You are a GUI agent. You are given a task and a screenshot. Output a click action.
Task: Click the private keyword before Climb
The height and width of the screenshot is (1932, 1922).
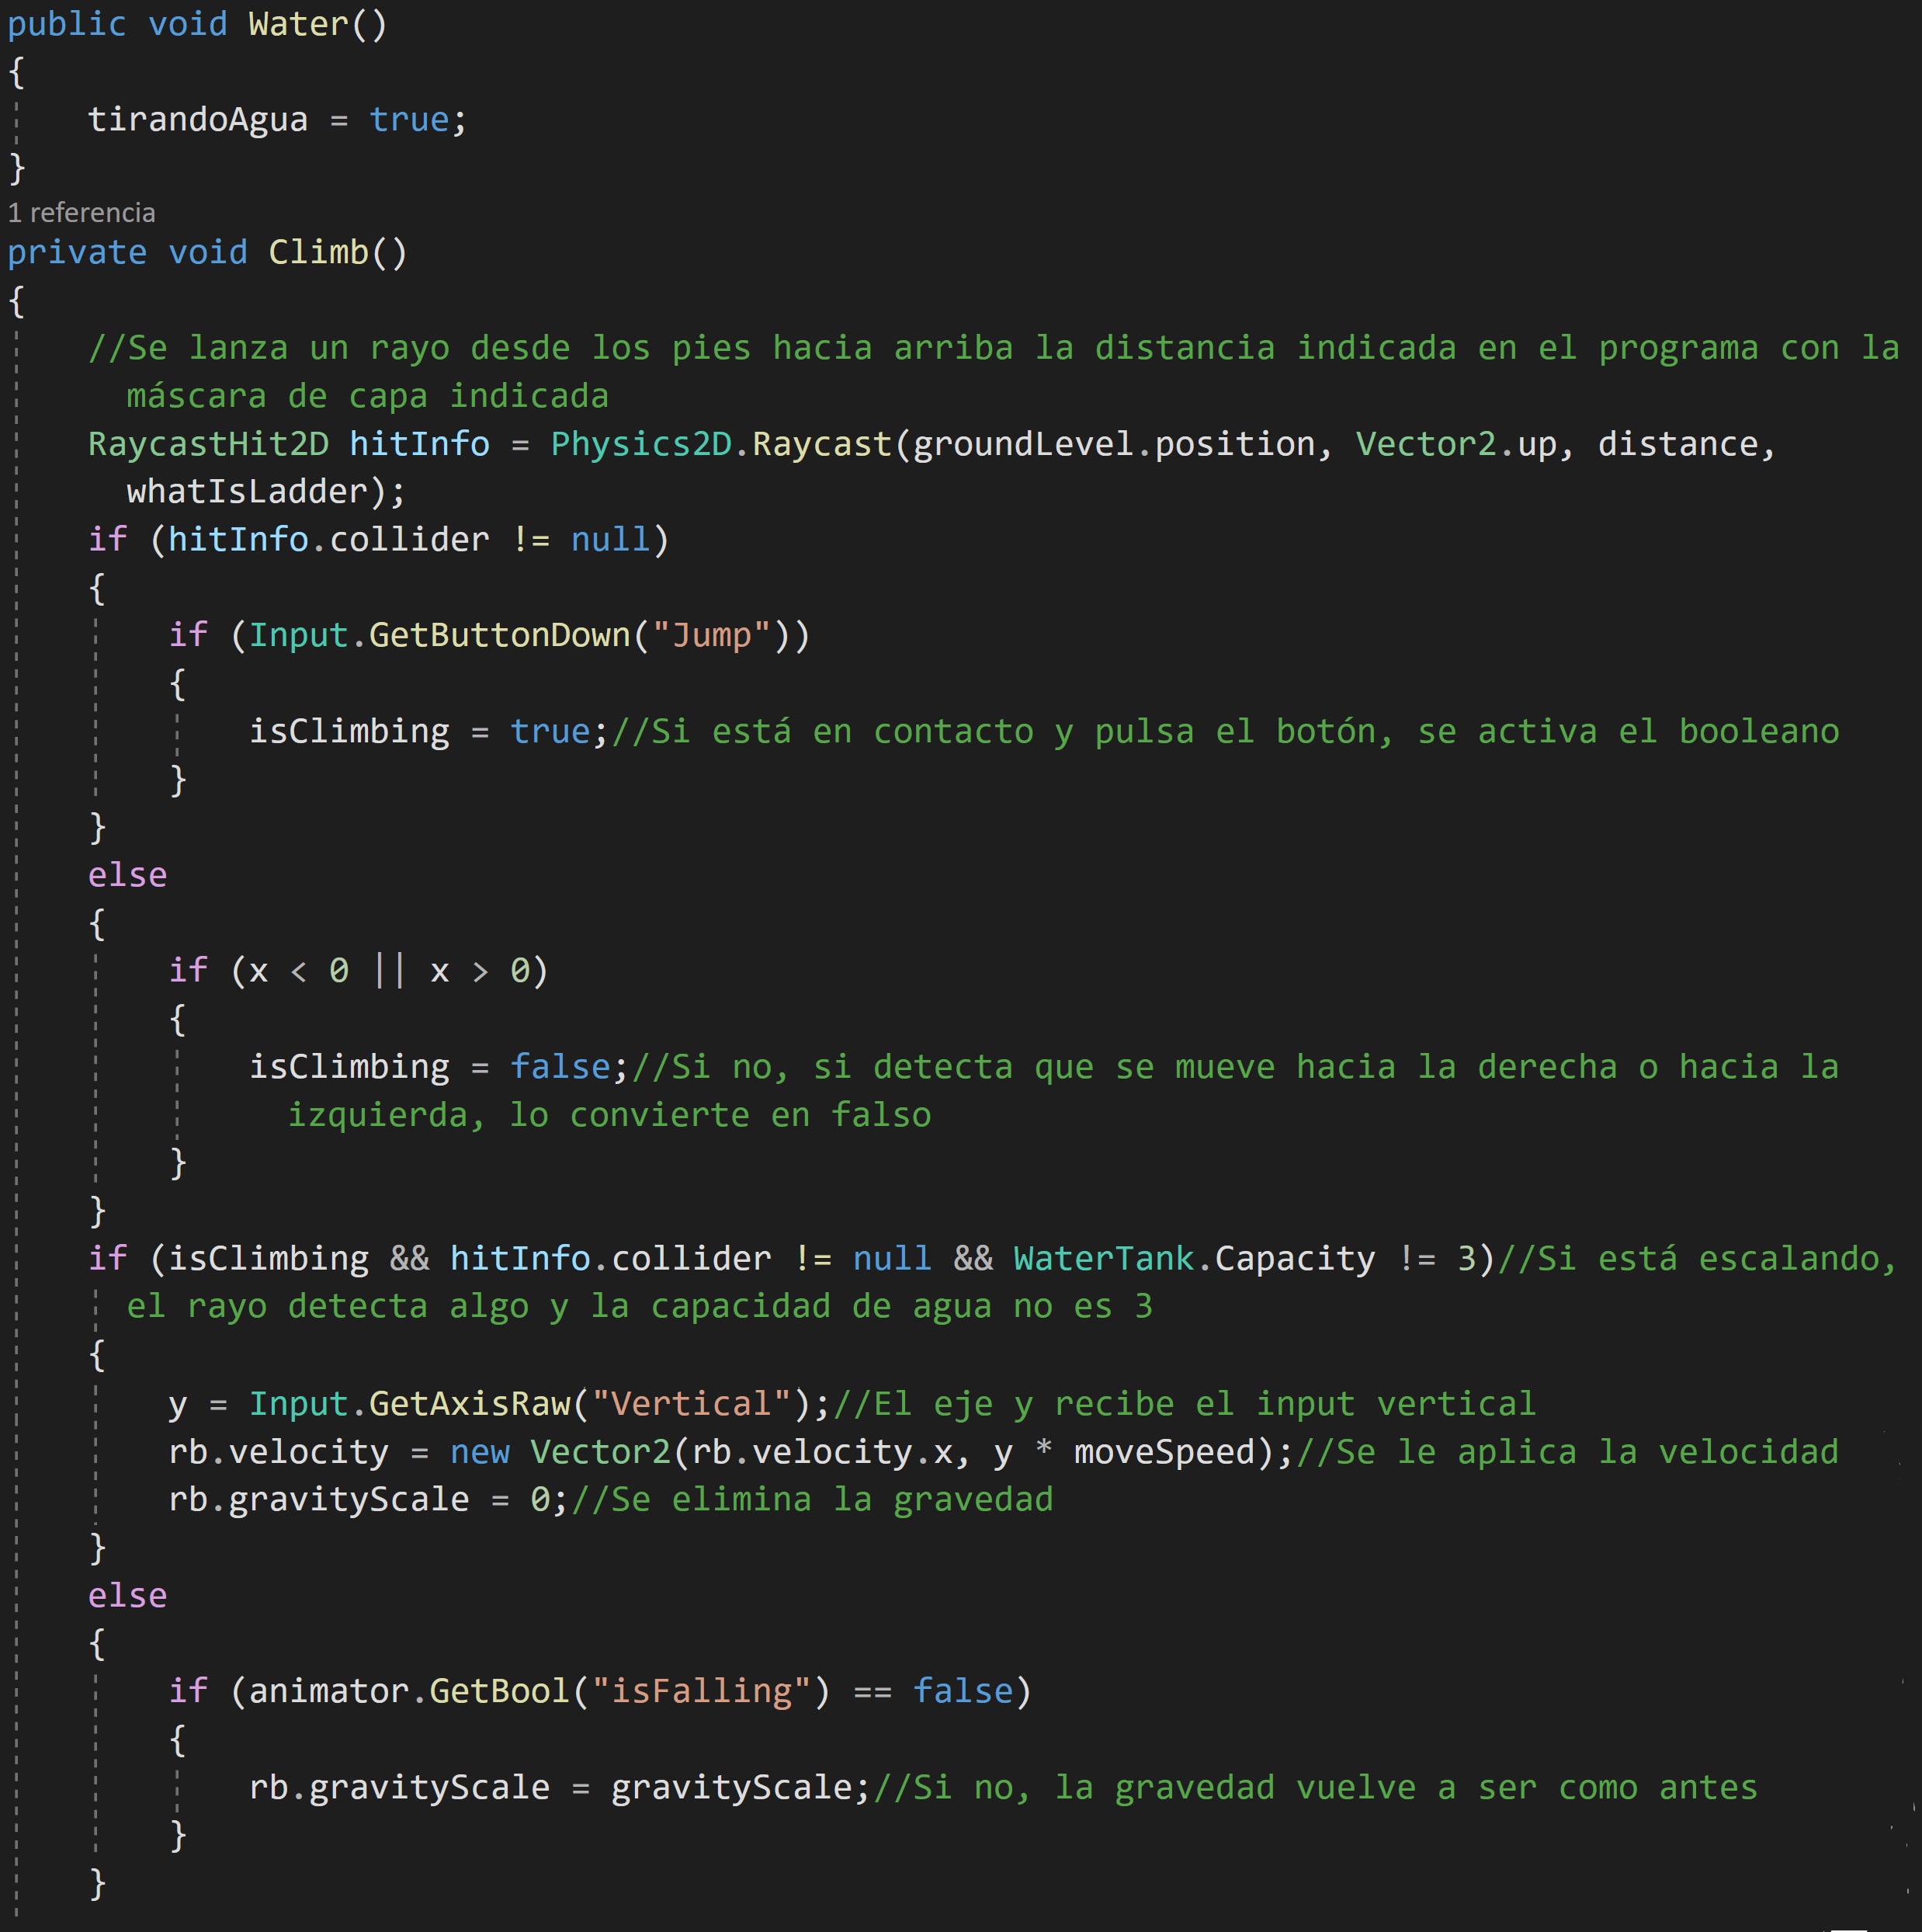[77, 252]
